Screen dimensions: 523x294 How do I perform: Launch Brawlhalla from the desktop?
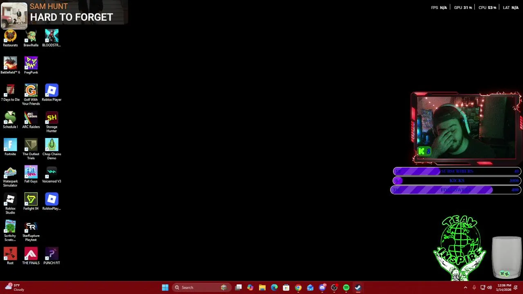(x=31, y=38)
